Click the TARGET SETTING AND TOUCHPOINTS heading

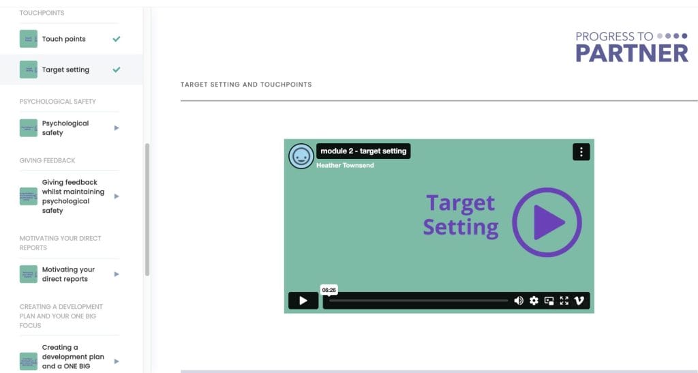[x=246, y=85]
